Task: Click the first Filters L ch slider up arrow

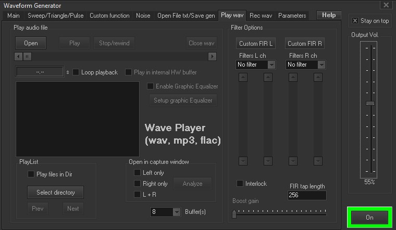Action: tap(243, 77)
